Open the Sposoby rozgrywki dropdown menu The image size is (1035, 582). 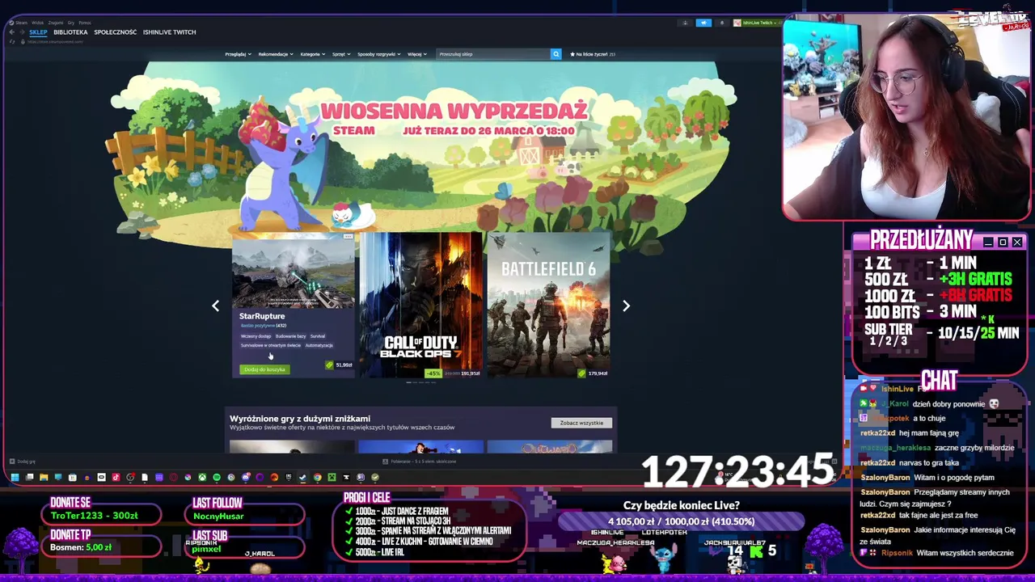(379, 54)
